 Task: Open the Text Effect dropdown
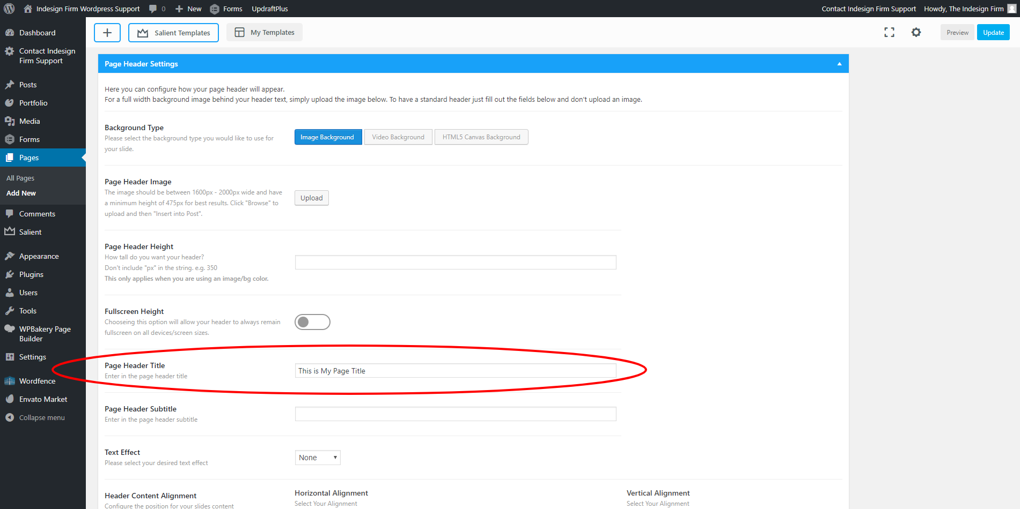coord(318,458)
